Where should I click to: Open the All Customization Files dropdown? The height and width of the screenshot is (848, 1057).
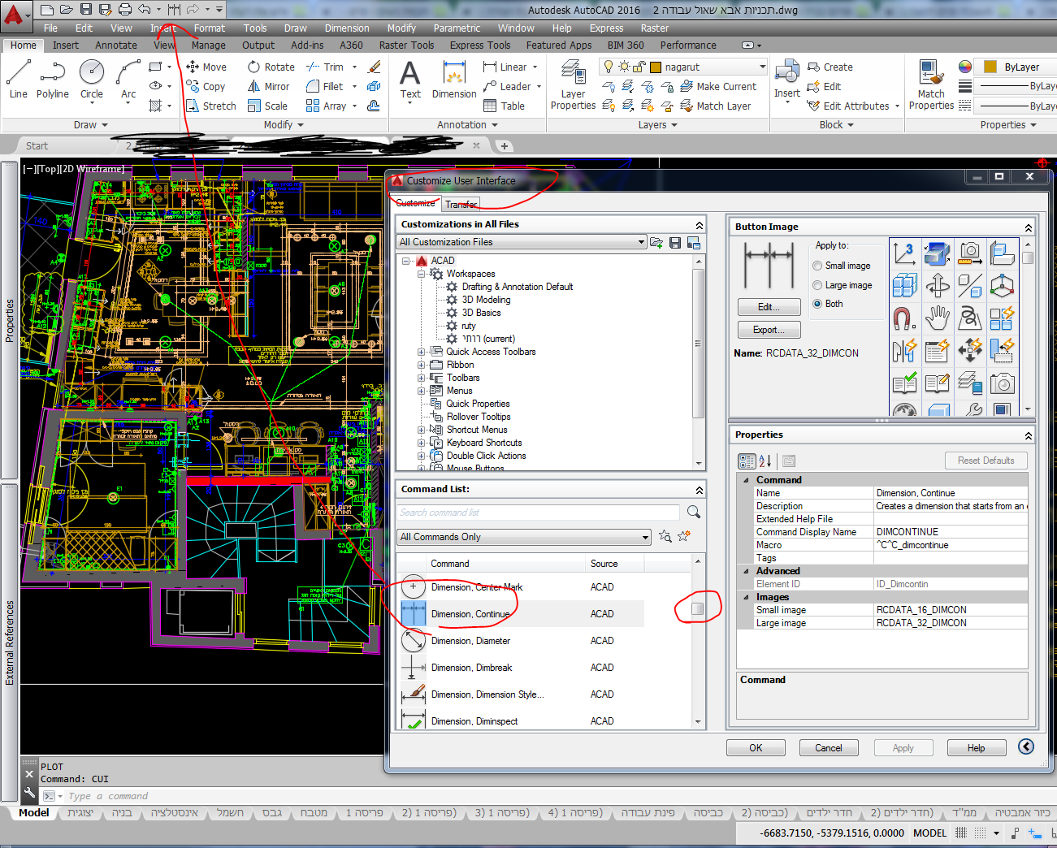[641, 242]
